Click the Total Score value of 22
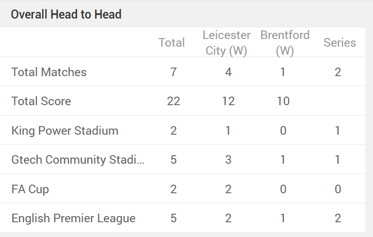The image size is (373, 237). [174, 101]
